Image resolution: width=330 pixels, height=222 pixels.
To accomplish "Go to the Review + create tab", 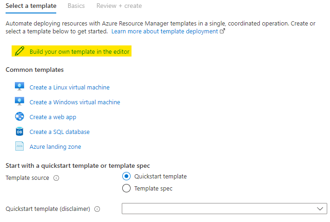I will click(x=119, y=6).
